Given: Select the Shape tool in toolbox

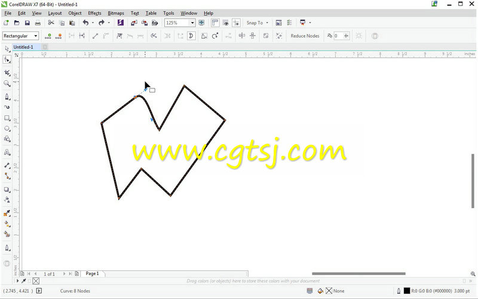Looking at the screenshot, I should [7, 59].
